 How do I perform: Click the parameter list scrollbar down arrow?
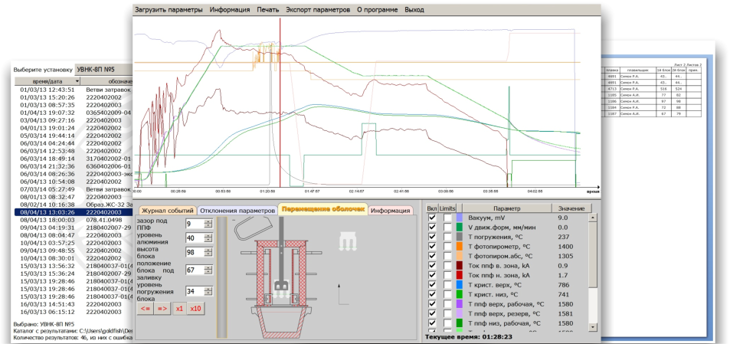(593, 328)
